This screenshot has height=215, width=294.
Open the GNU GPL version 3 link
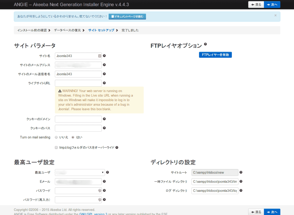pos(93,214)
